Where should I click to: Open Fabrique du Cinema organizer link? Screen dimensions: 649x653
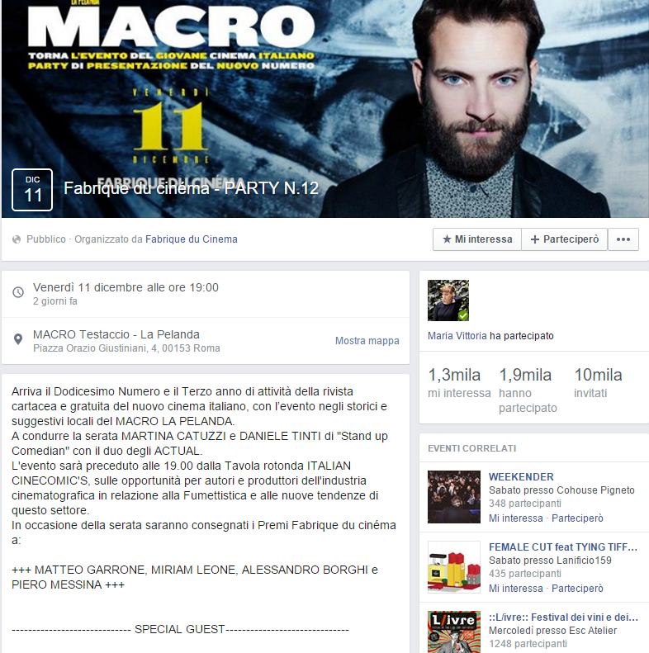(x=192, y=239)
